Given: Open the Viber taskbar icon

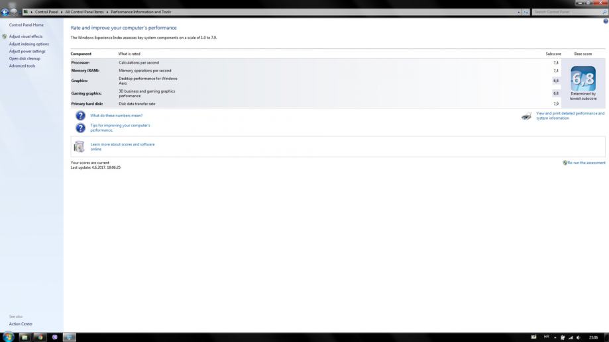Looking at the screenshot, I should (x=54, y=337).
